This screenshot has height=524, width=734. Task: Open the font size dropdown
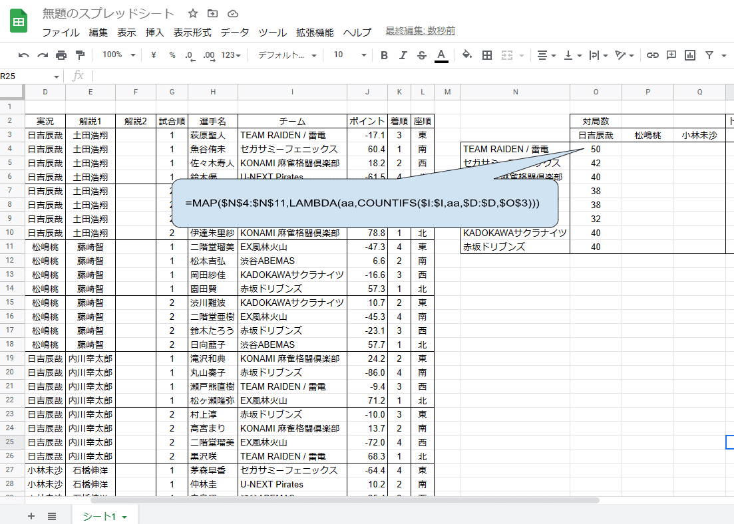[x=349, y=55]
